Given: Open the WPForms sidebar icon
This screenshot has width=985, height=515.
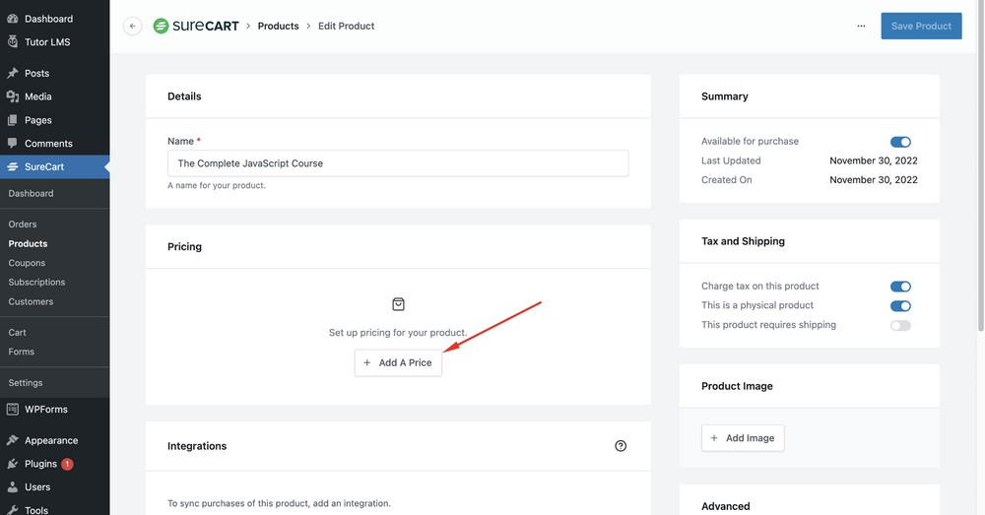Looking at the screenshot, I should [13, 410].
